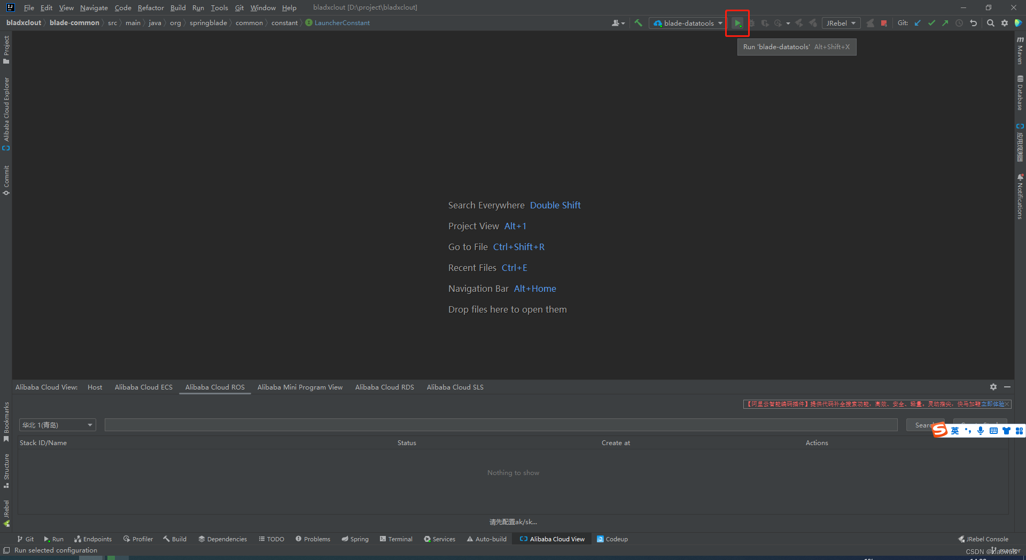Open the blade-datatools run configuration dropdown
The height and width of the screenshot is (560, 1026).
click(x=688, y=23)
